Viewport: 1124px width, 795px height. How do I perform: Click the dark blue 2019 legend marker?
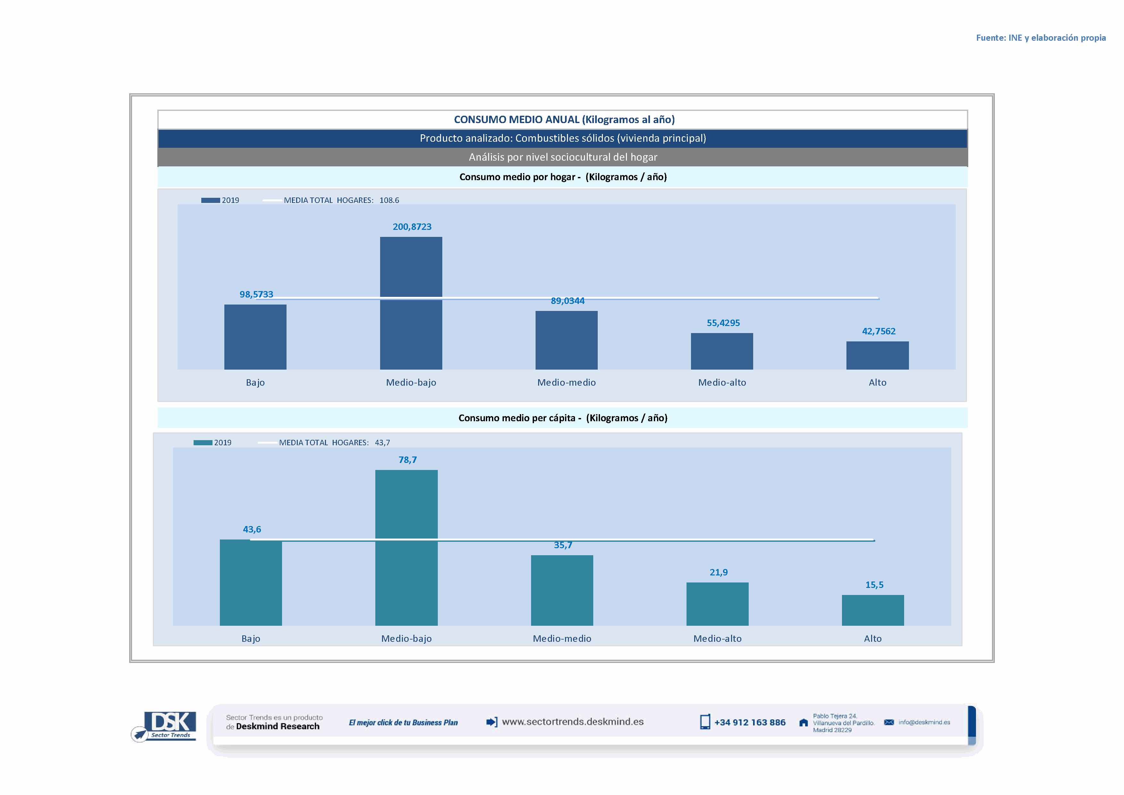[x=211, y=200]
